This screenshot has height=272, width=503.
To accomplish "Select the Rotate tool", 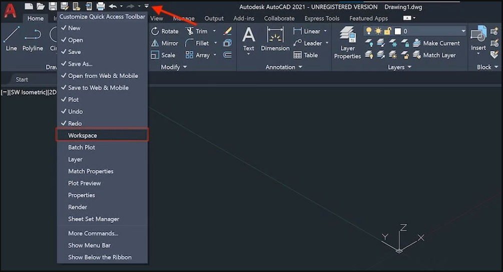I will [165, 31].
